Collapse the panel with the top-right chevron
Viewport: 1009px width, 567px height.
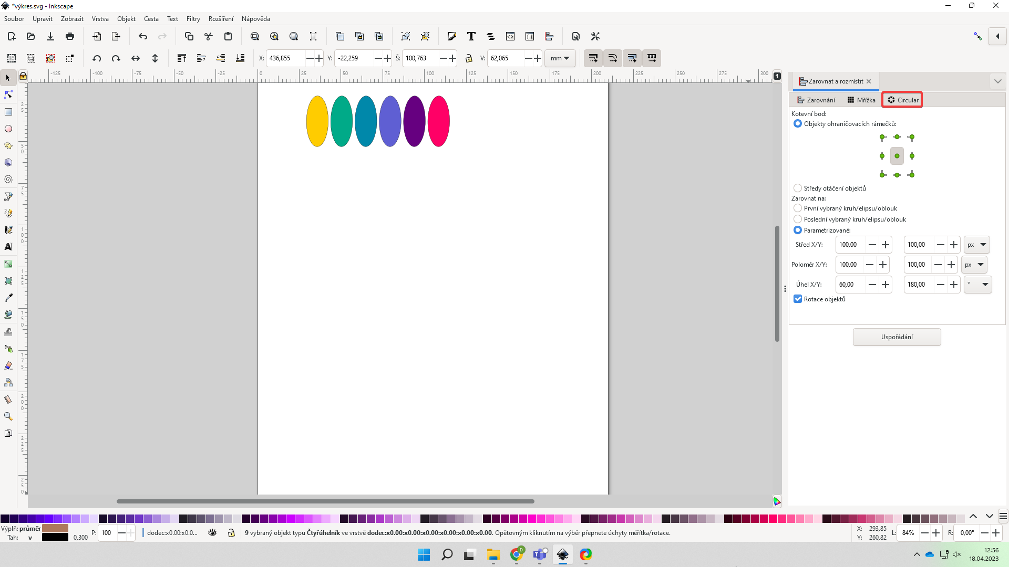coord(997,81)
